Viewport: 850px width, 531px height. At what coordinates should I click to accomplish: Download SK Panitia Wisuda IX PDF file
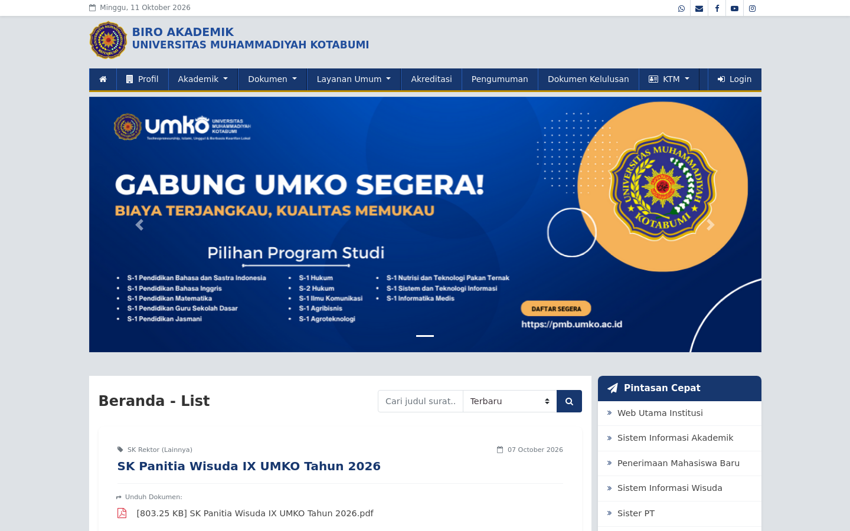(255, 513)
